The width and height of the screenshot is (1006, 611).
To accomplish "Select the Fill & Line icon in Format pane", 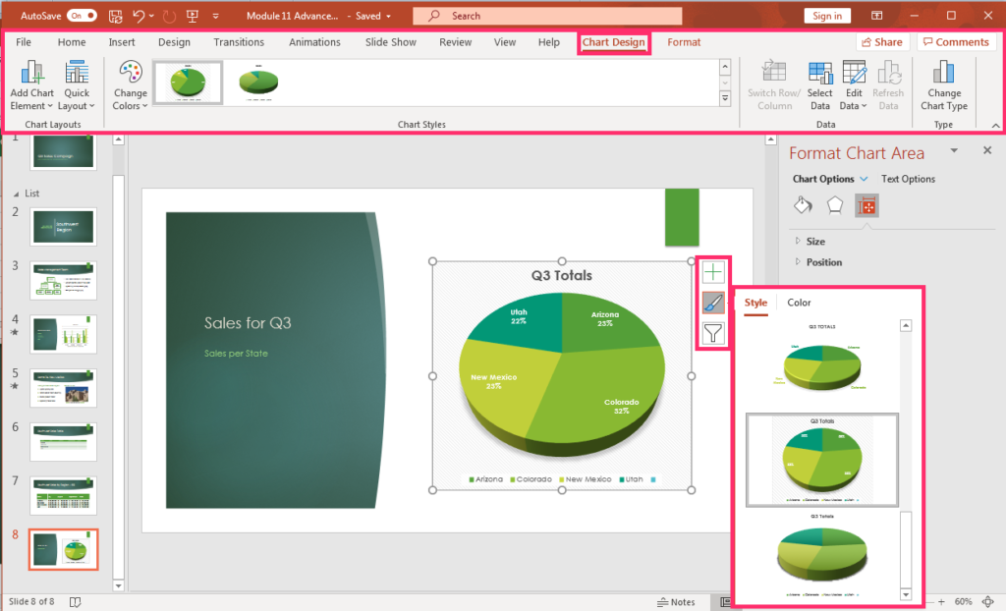I will (x=803, y=205).
